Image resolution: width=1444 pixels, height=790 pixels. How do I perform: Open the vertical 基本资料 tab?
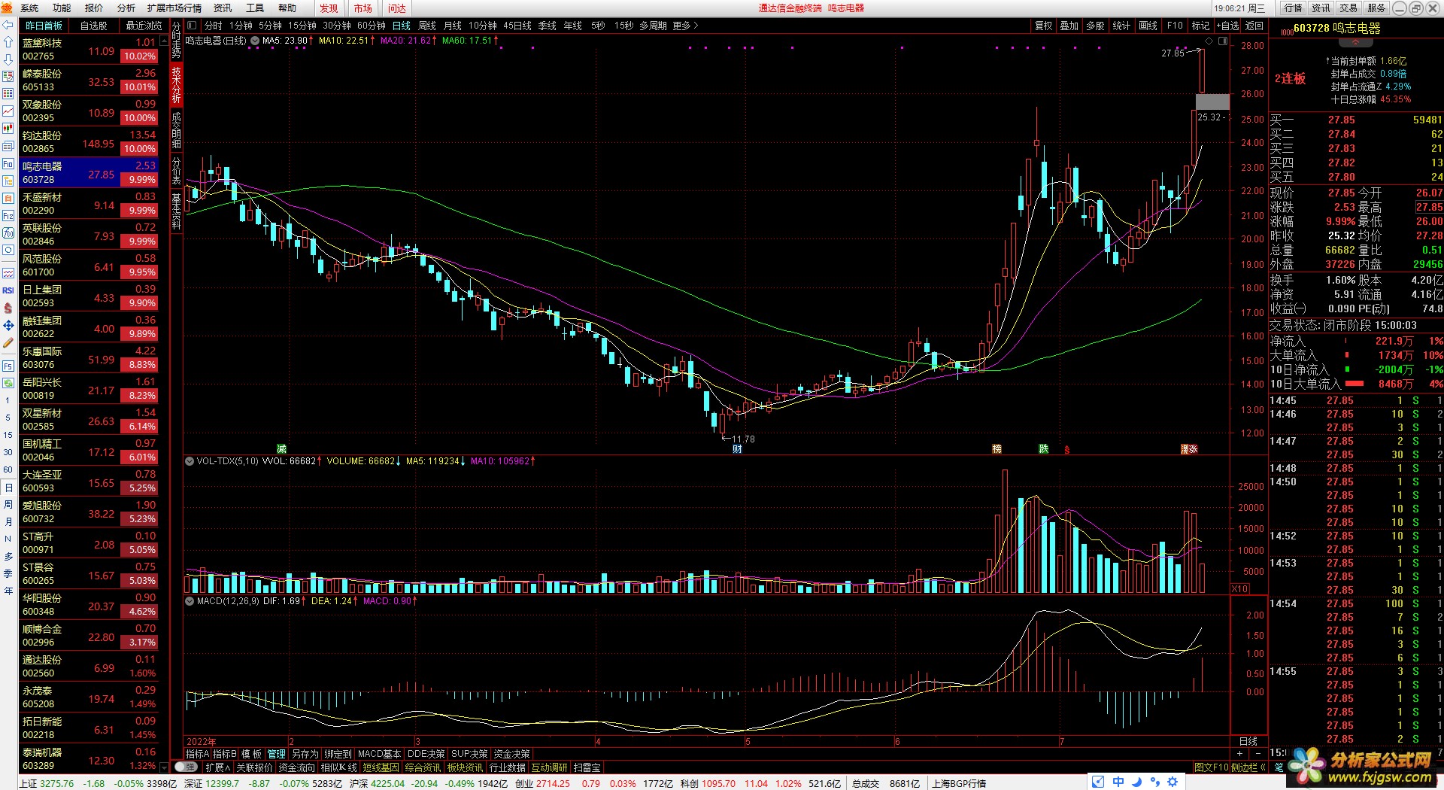click(x=177, y=211)
